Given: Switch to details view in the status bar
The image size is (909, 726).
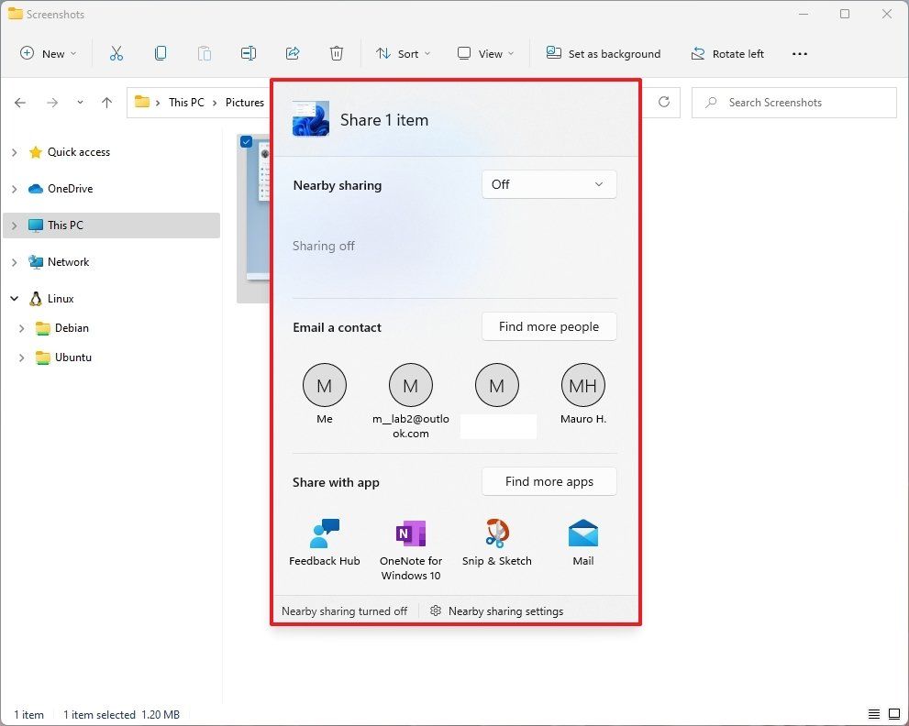Looking at the screenshot, I should (874, 713).
